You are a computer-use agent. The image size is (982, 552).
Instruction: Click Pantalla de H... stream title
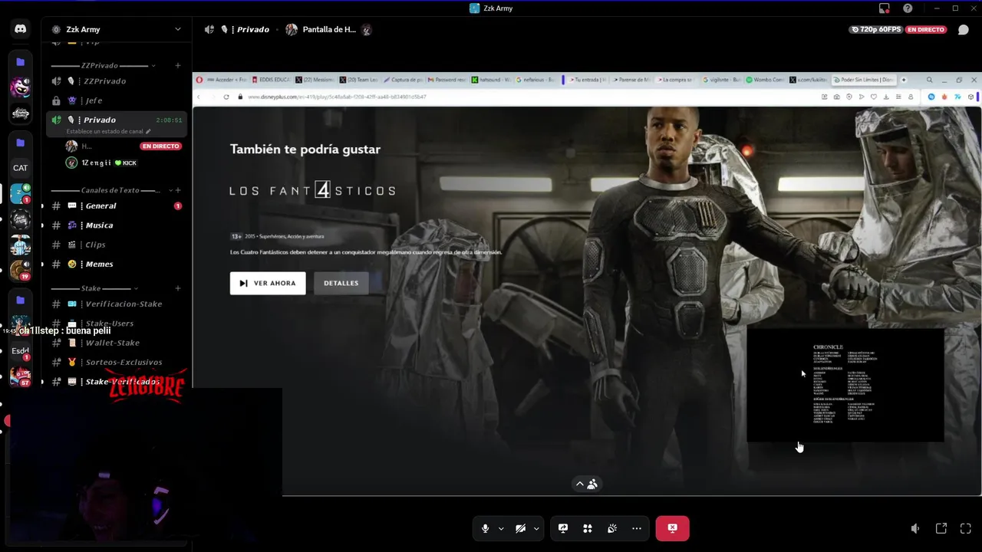coord(329,30)
